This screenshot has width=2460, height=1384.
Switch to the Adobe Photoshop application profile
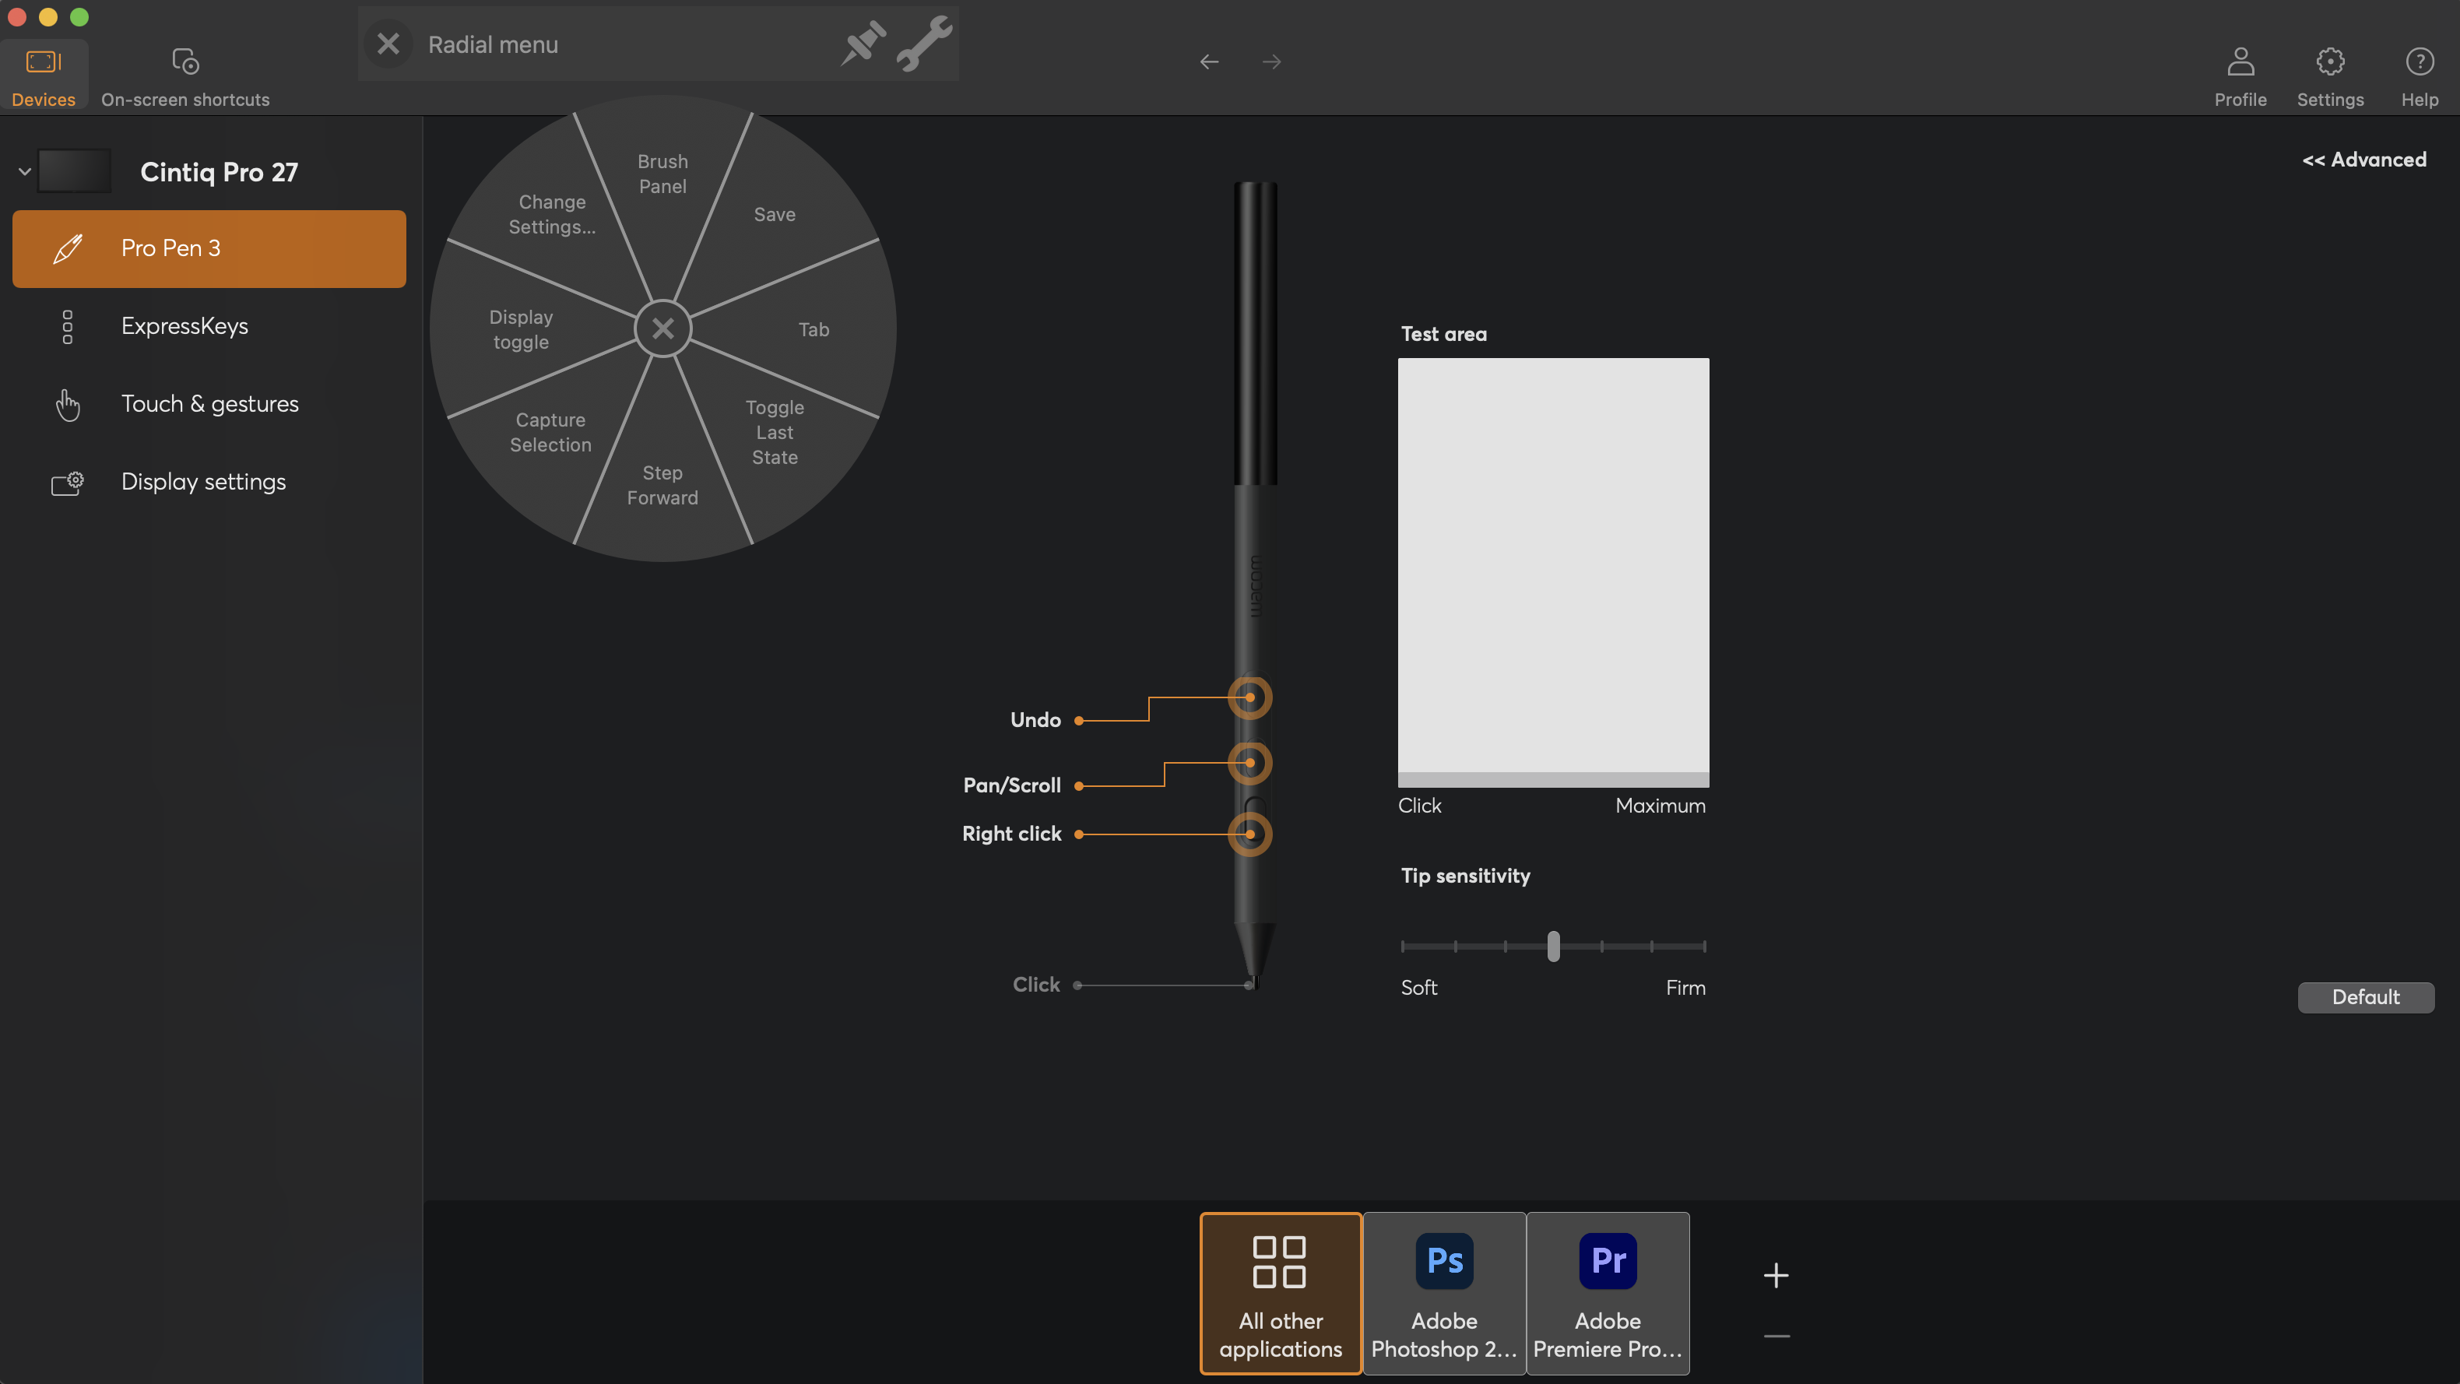1444,1294
